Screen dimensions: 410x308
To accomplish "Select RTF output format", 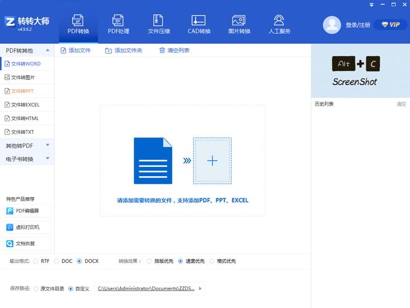I will click(36, 261).
